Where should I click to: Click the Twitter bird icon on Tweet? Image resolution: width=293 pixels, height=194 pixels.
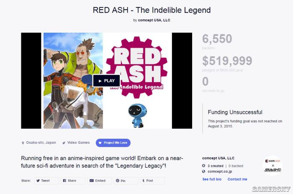pyautogui.click(x=38, y=181)
